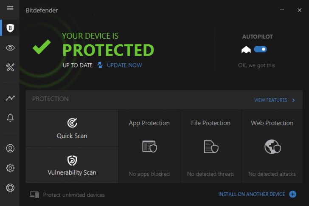
Task: Click INSTALL ON ANOTHER DEVICE link
Action: click(251, 194)
